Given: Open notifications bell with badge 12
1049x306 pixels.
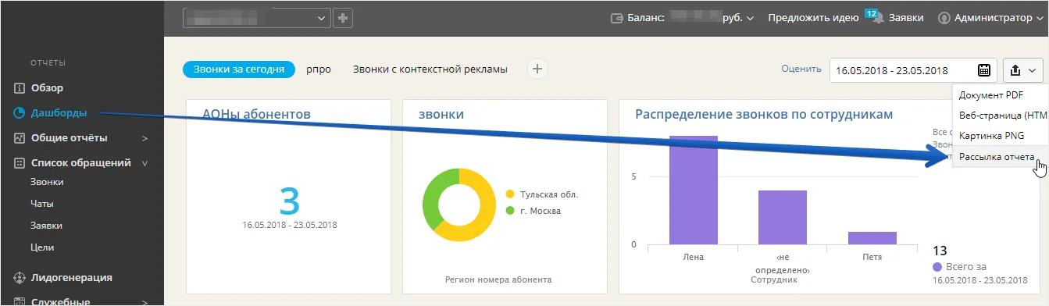Looking at the screenshot, I should [878, 17].
